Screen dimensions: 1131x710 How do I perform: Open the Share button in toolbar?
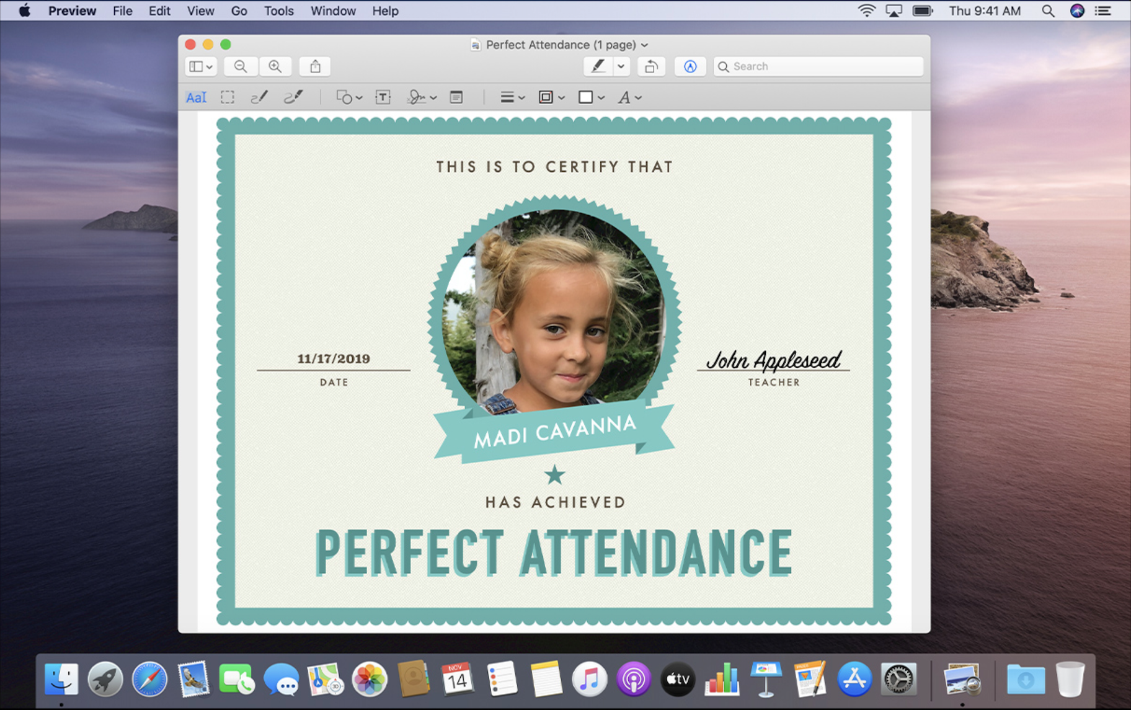[315, 66]
